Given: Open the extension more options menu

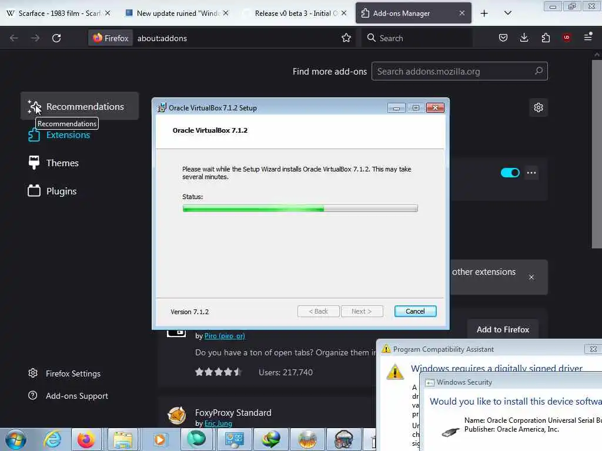Looking at the screenshot, I should [x=531, y=173].
